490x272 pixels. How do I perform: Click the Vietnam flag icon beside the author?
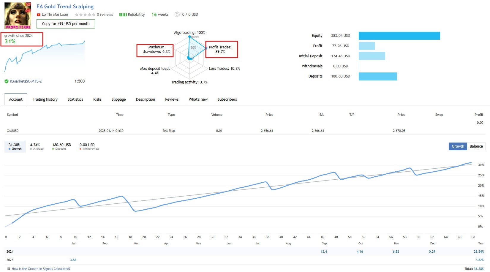38,15
